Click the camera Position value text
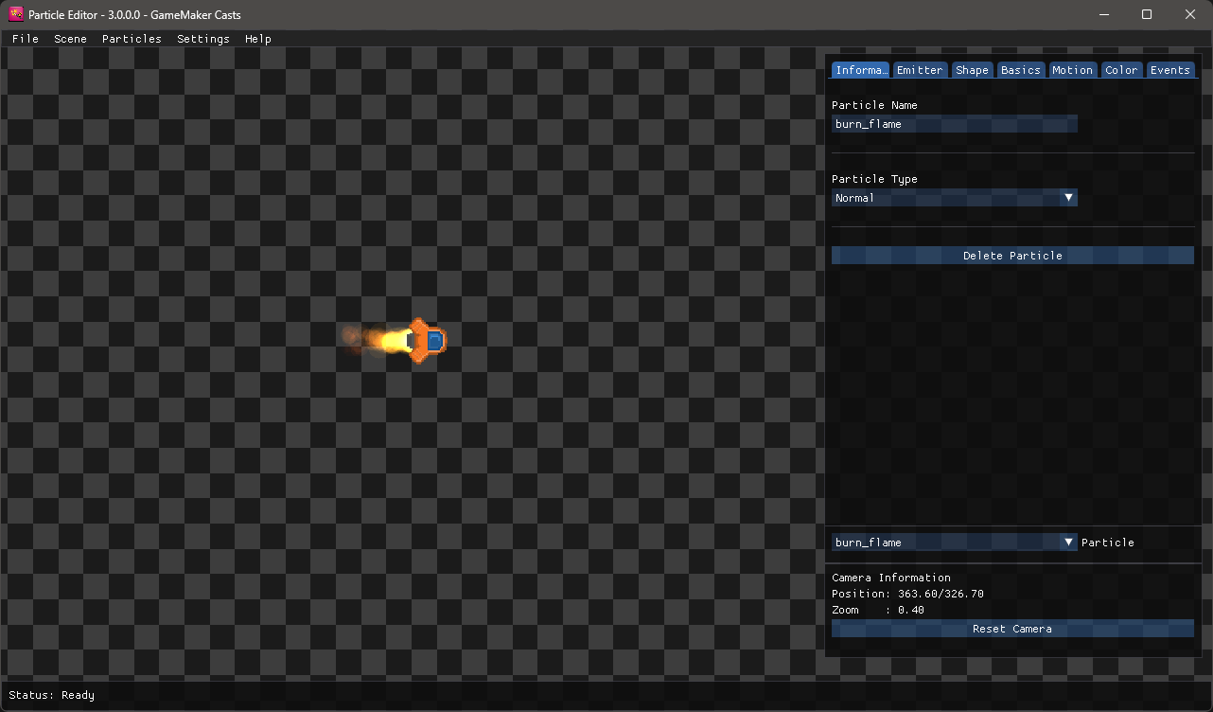The image size is (1213, 712). (941, 594)
